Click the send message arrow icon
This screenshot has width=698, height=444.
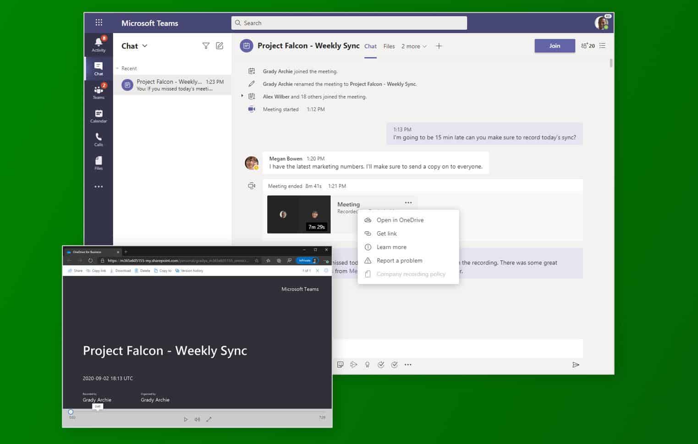[x=576, y=365]
